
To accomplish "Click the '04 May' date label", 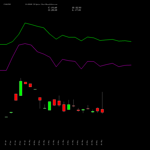I will click(29, 143).
